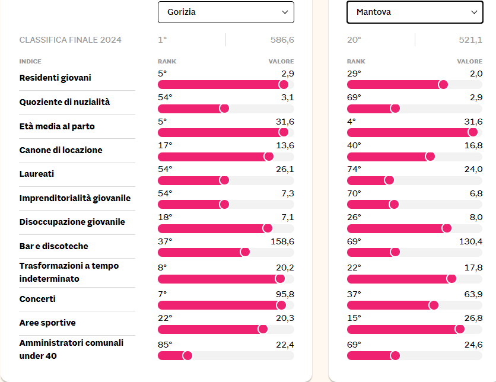Click the chevron arrow in Mantova selector
Image resolution: width=496 pixels, height=382 pixels.
pyautogui.click(x=473, y=12)
